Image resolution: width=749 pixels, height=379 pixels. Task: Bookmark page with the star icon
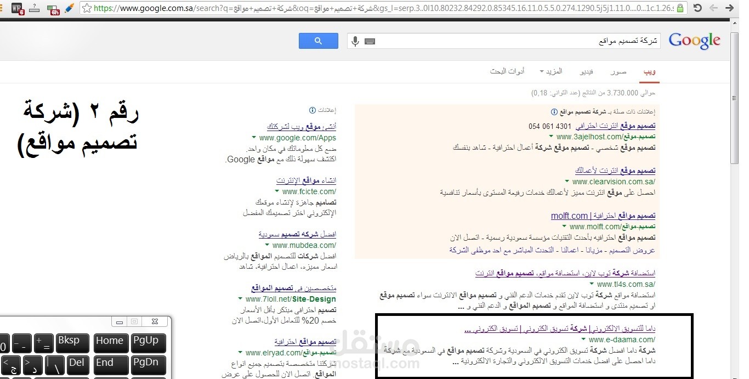pos(87,8)
